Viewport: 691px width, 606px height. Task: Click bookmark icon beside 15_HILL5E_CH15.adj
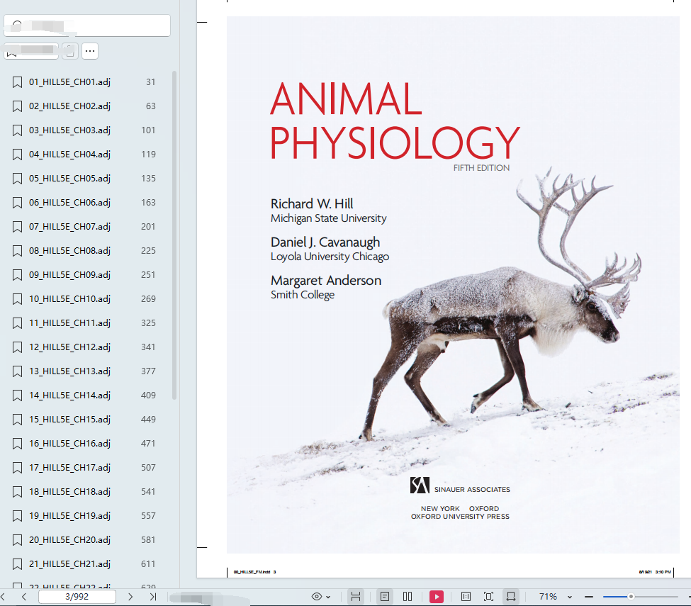17,420
